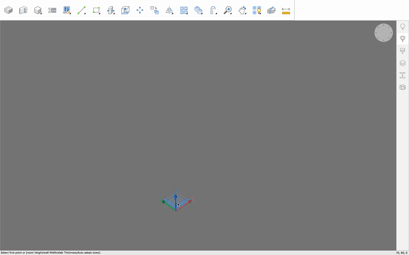Screen dimensions: 409x255
Task: Switch to the balloon render tab
Action: coord(402,39)
